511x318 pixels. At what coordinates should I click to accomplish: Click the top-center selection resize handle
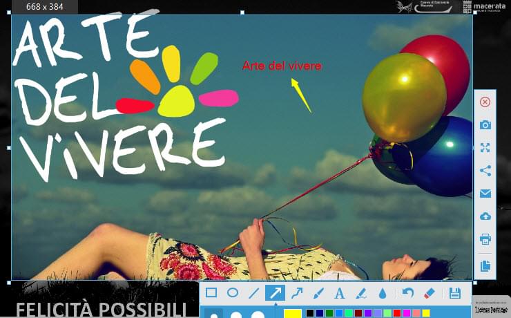click(x=242, y=12)
